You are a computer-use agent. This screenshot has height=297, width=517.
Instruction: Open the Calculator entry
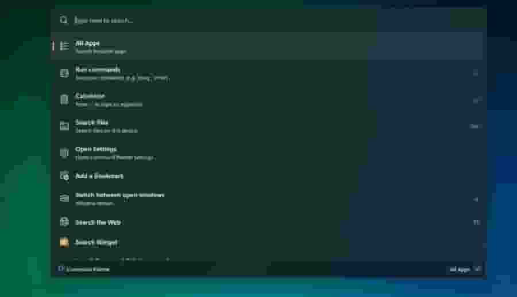point(267,99)
